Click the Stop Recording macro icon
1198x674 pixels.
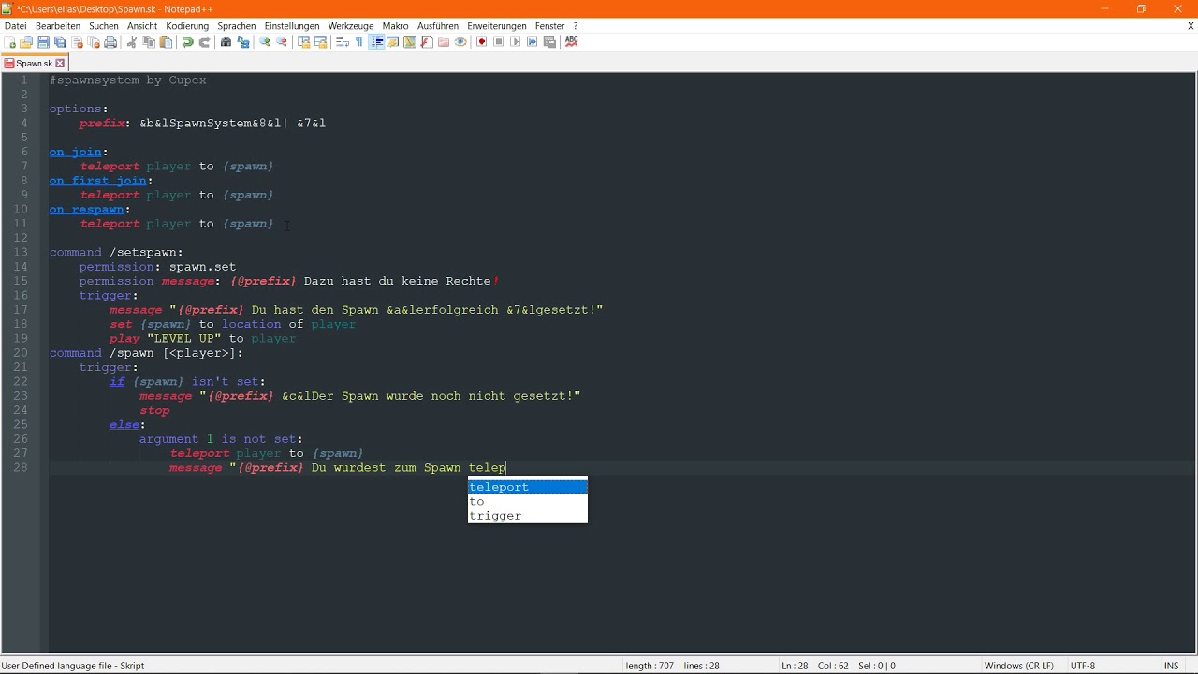coord(499,42)
